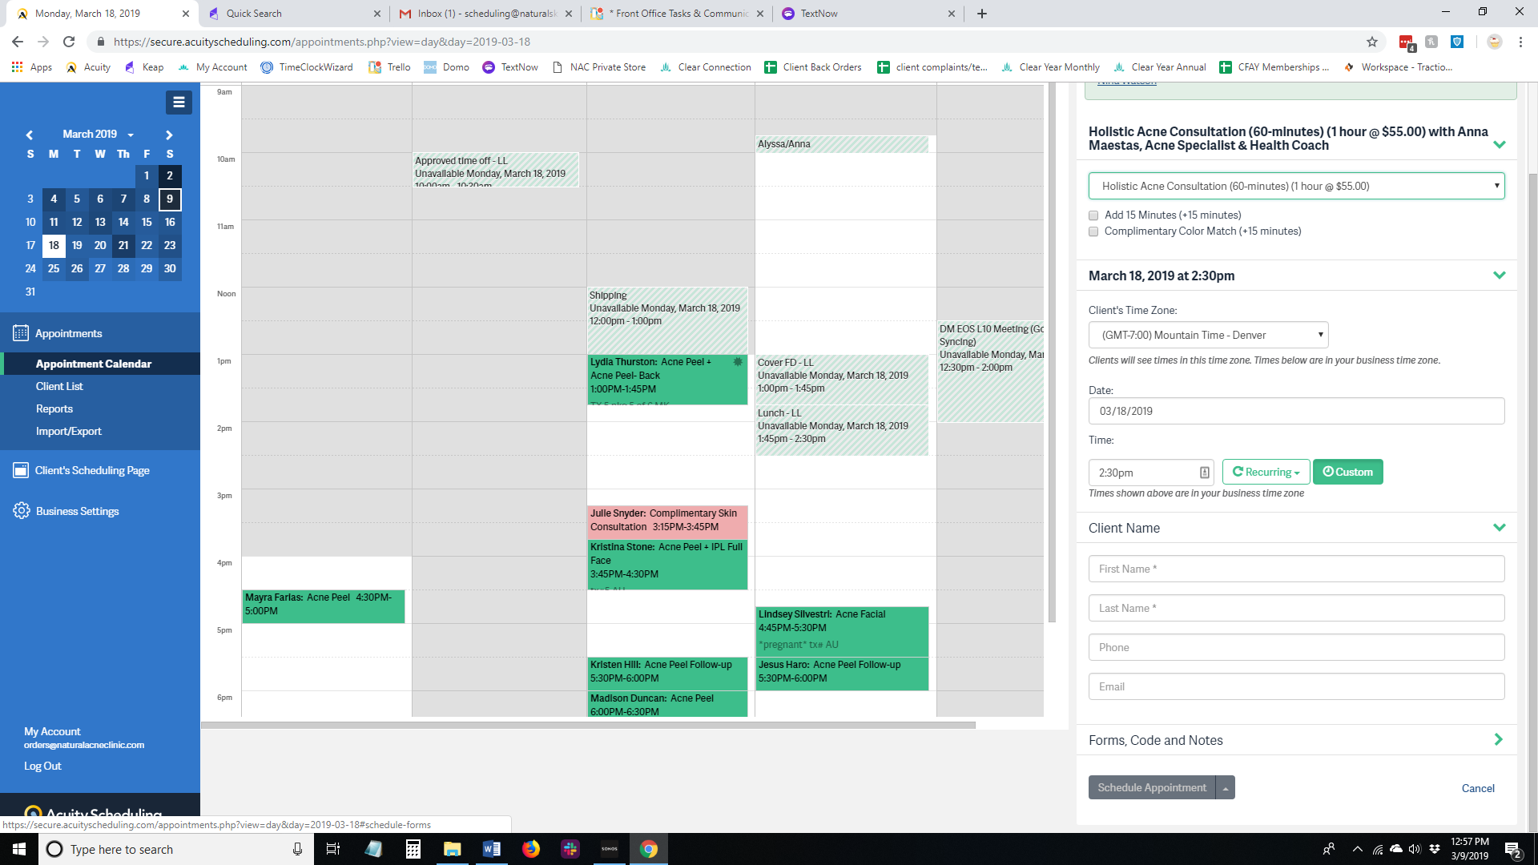Viewport: 1538px width, 865px height.
Task: Open the Client List menu item
Action: (x=59, y=386)
